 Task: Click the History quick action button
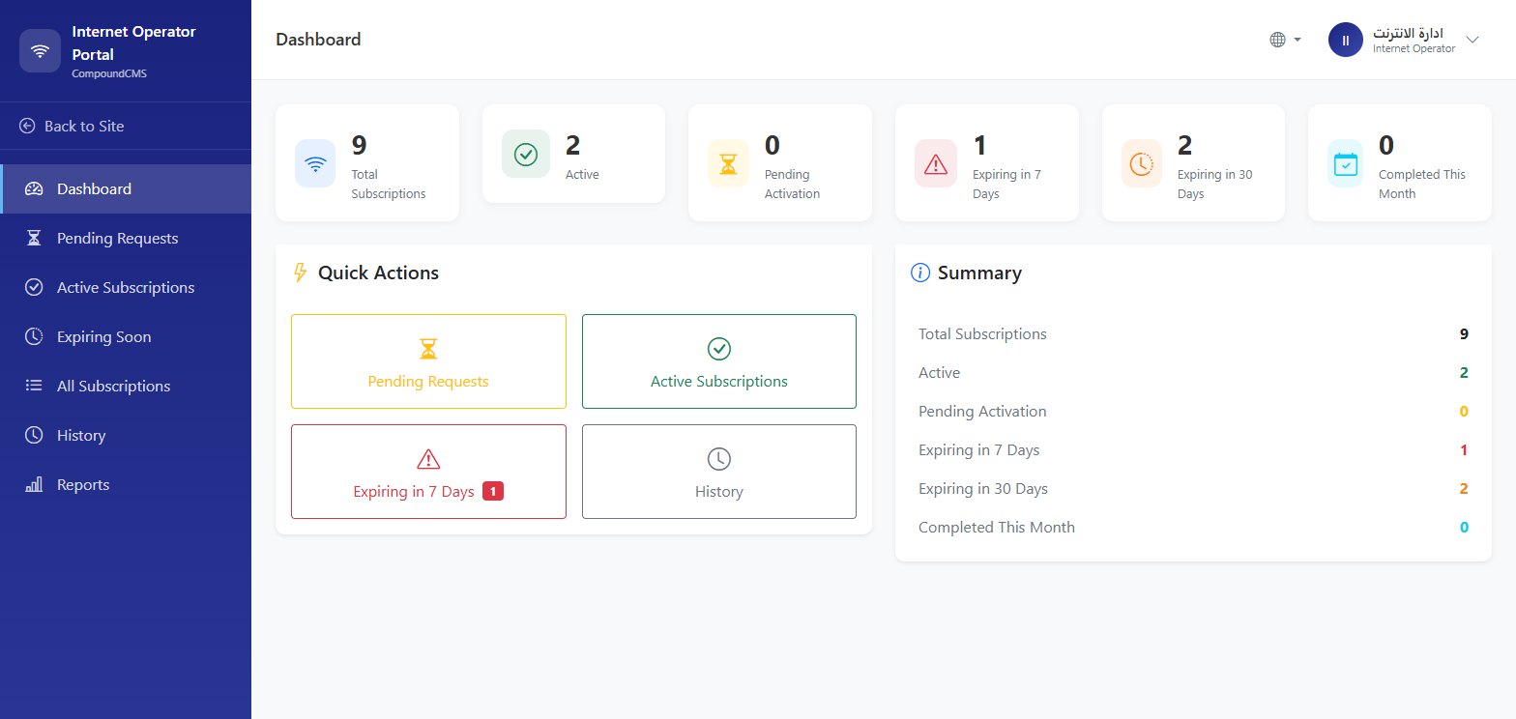(719, 472)
